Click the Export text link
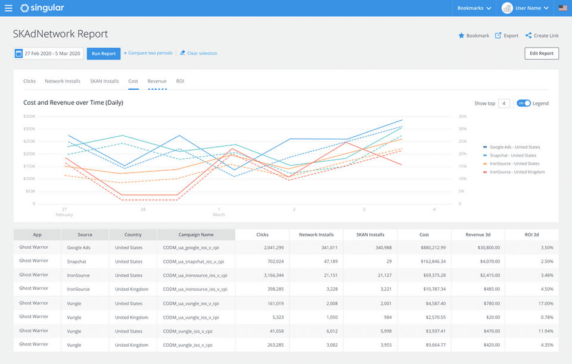Image resolution: width=572 pixels, height=364 pixels. (x=511, y=36)
